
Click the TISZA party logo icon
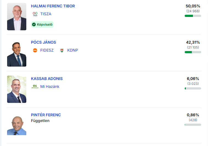tap(35, 14)
